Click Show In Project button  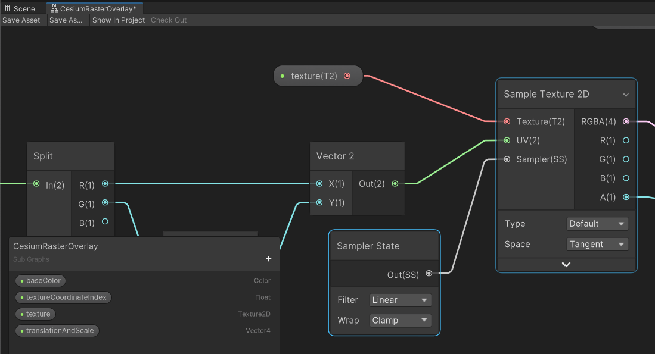point(119,20)
